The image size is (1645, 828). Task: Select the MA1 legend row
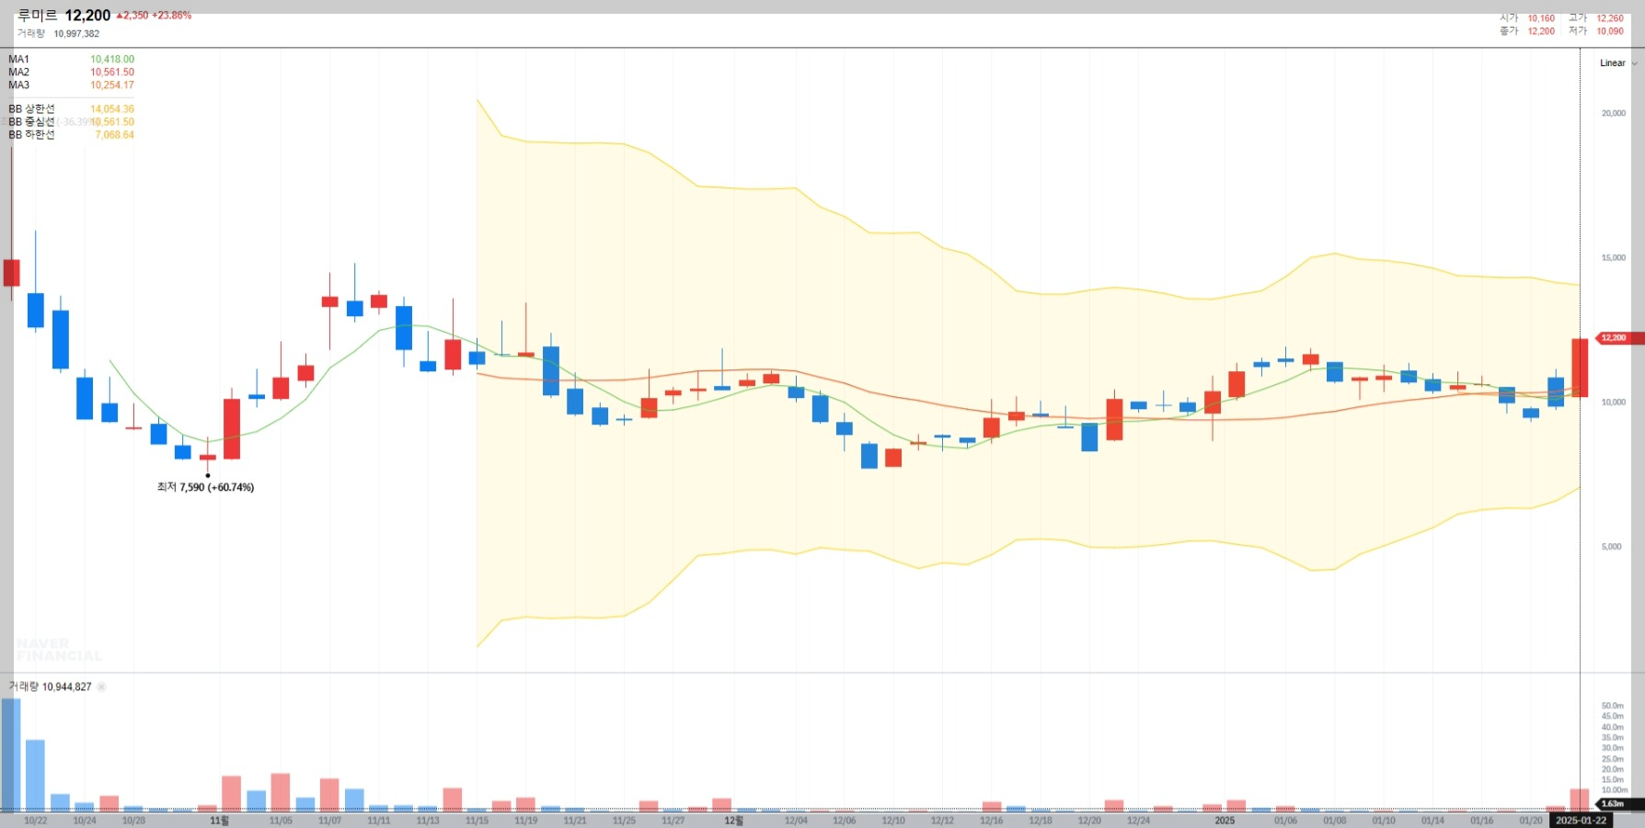tap(71, 59)
